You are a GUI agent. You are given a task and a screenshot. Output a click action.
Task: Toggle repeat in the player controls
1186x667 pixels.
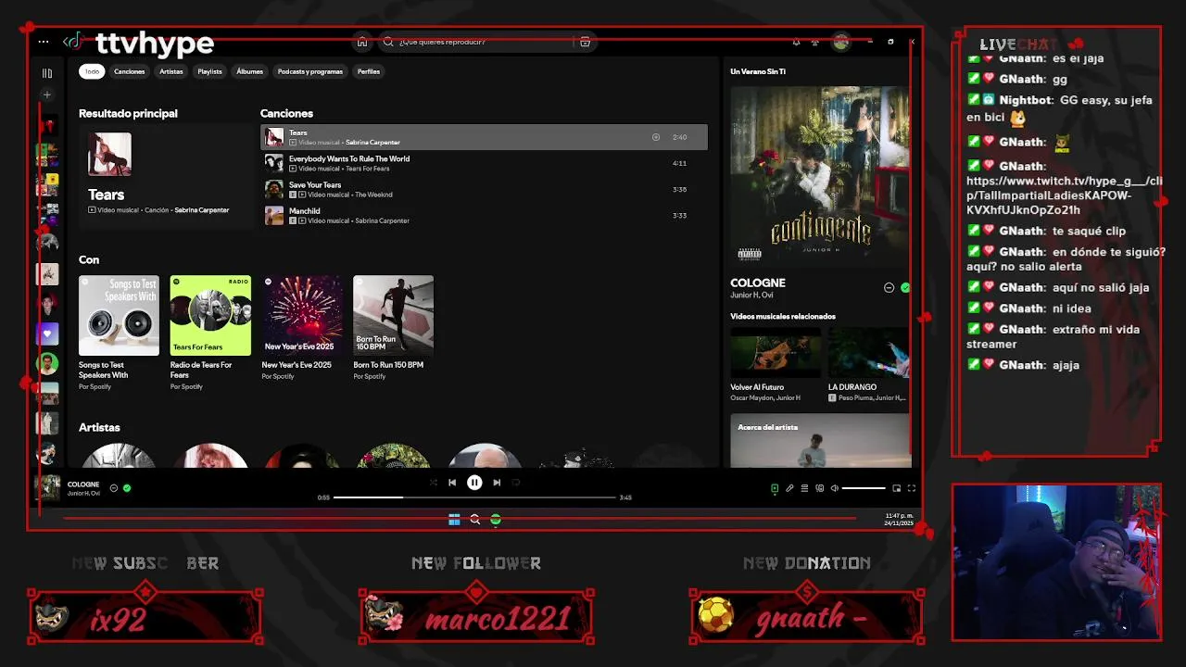pos(516,482)
